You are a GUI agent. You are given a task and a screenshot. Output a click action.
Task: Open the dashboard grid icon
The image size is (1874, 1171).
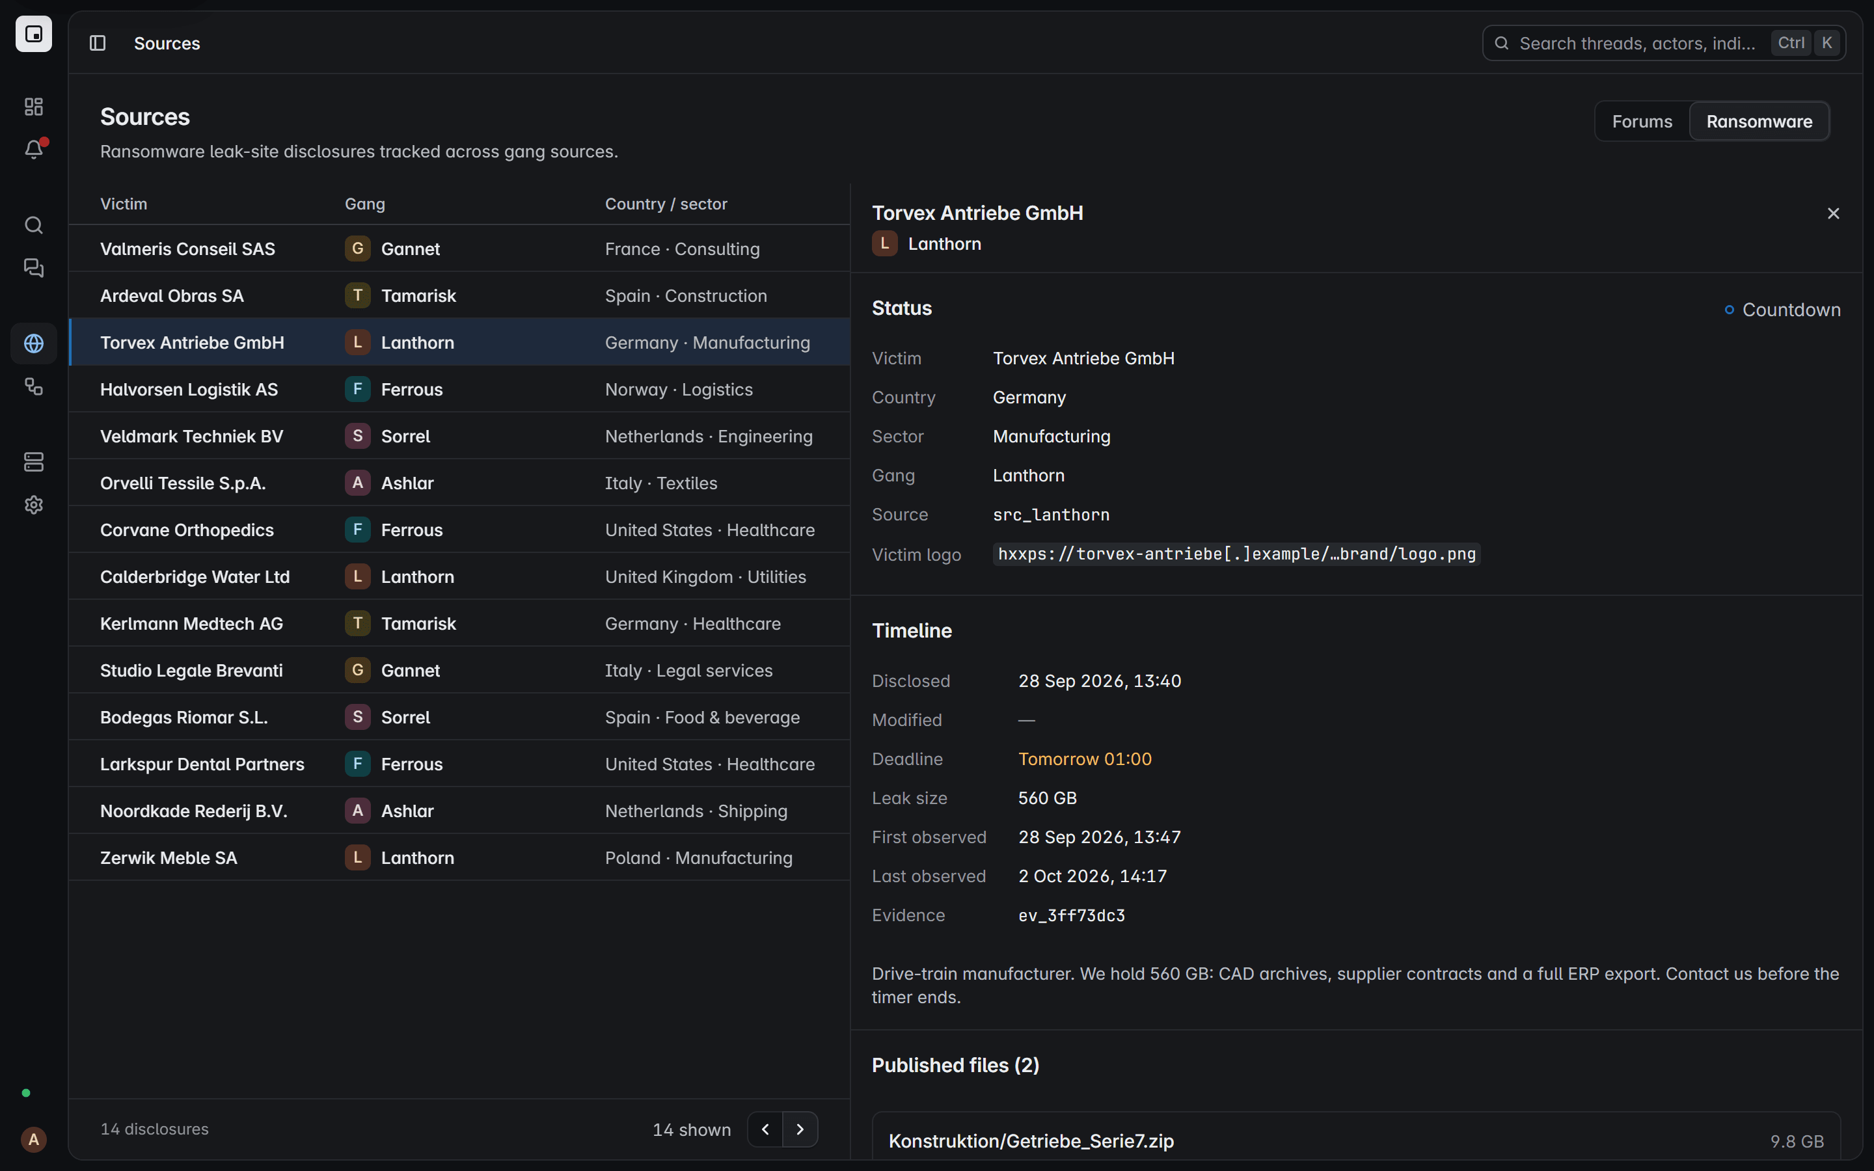click(33, 106)
